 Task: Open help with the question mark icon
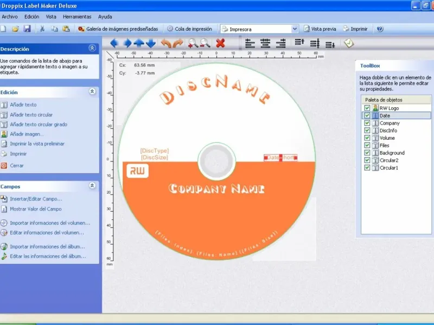[380, 29]
